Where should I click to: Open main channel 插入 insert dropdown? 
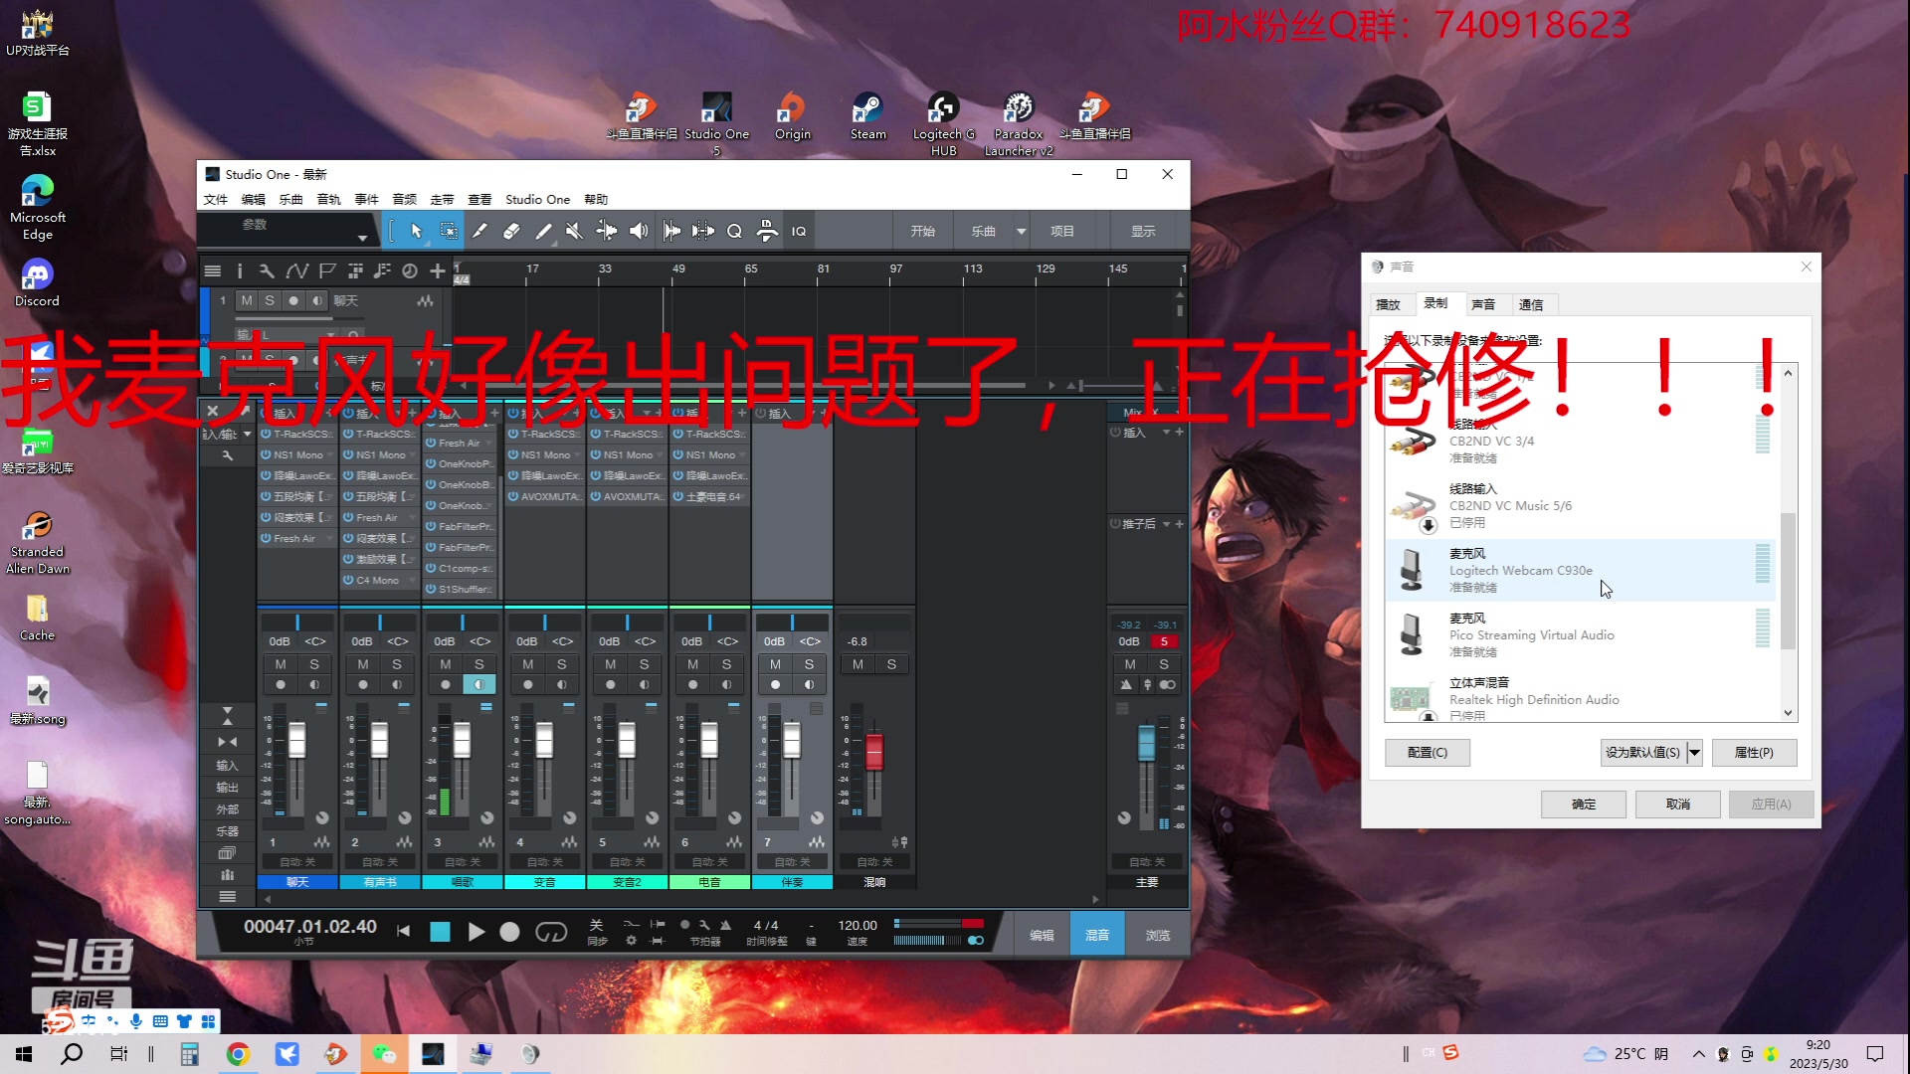point(1166,433)
